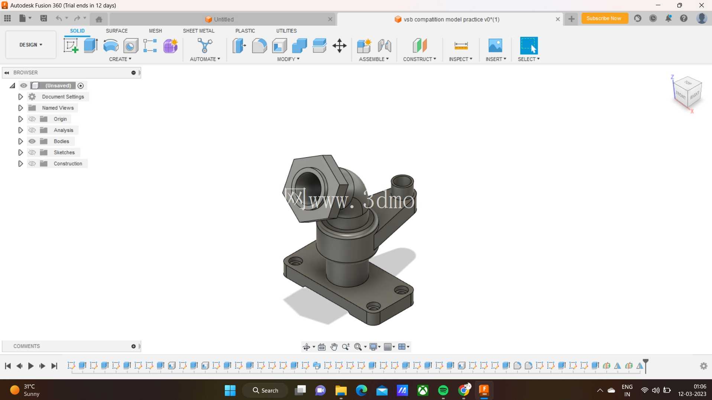The image size is (712, 400).
Task: Open the DESIGN workspace dropdown
Action: [x=31, y=45]
